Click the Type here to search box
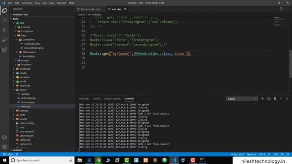 pos(42,160)
